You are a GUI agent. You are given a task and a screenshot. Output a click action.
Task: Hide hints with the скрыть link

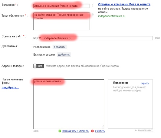pos(145,83)
